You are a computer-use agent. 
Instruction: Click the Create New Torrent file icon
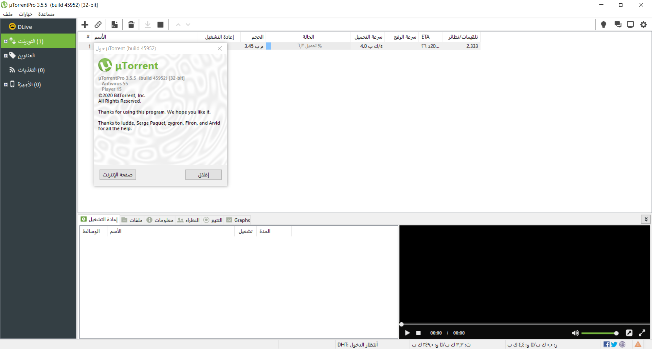pyautogui.click(x=114, y=24)
